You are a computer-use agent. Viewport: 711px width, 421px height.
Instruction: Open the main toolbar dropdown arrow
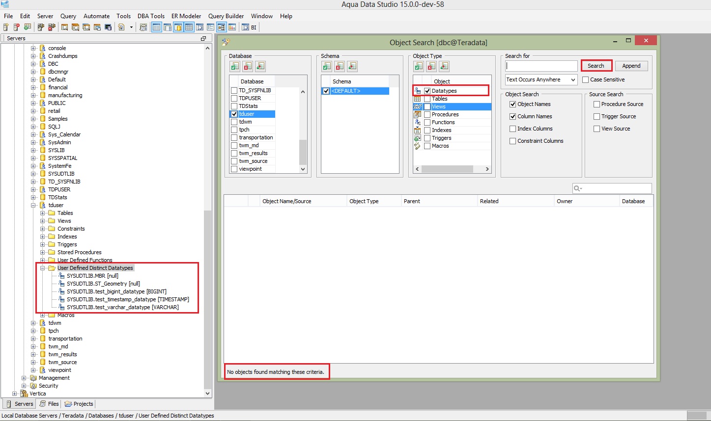pyautogui.click(x=131, y=27)
